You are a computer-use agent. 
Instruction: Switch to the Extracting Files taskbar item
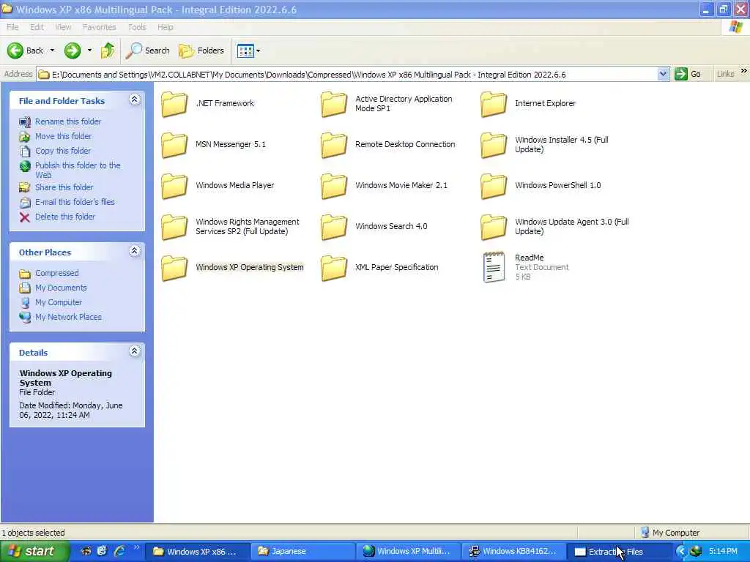click(x=618, y=552)
